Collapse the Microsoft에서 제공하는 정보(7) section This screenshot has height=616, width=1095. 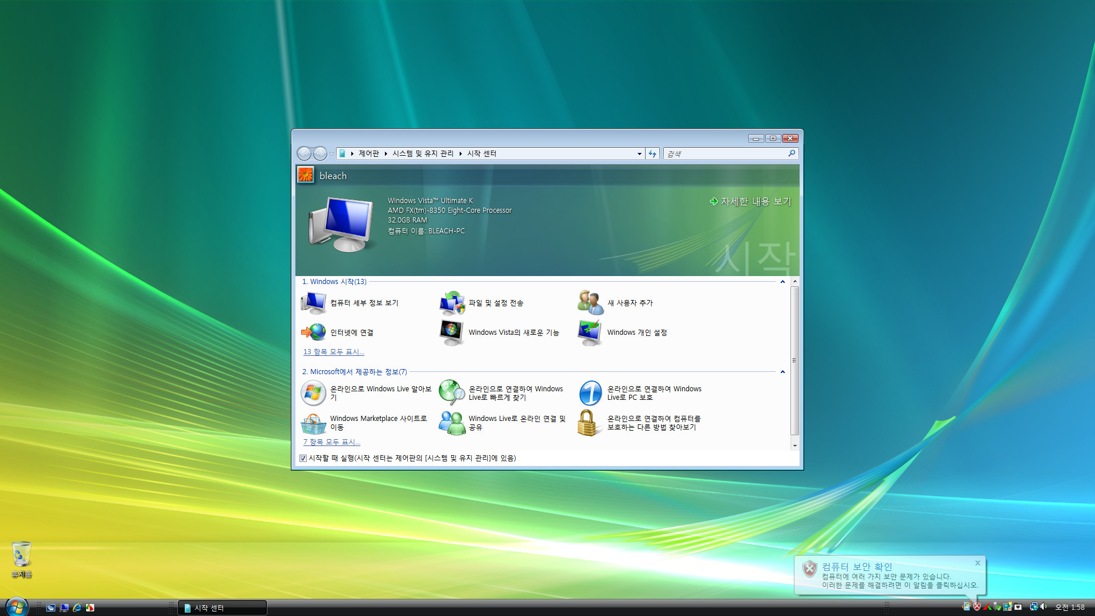[x=782, y=372]
